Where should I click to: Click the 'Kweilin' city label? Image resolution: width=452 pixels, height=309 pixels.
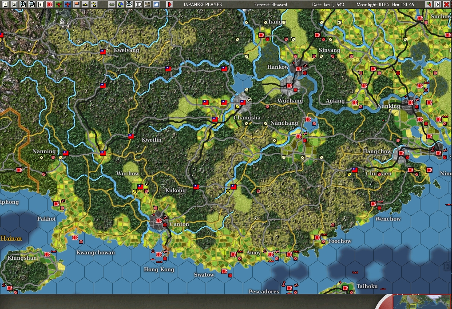click(x=151, y=140)
